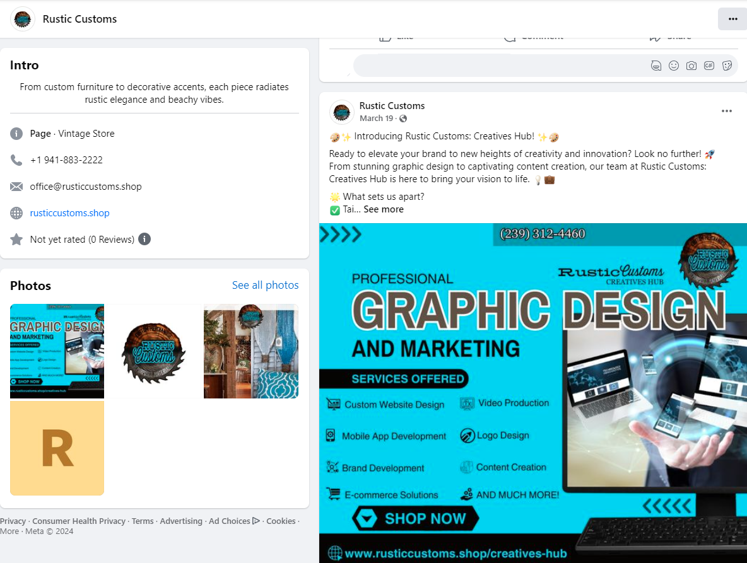Click the post author profile picture

(x=341, y=112)
